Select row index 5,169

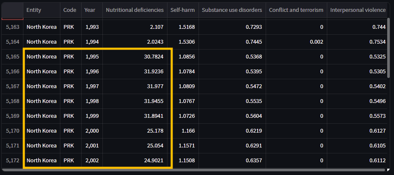[x=13, y=116]
